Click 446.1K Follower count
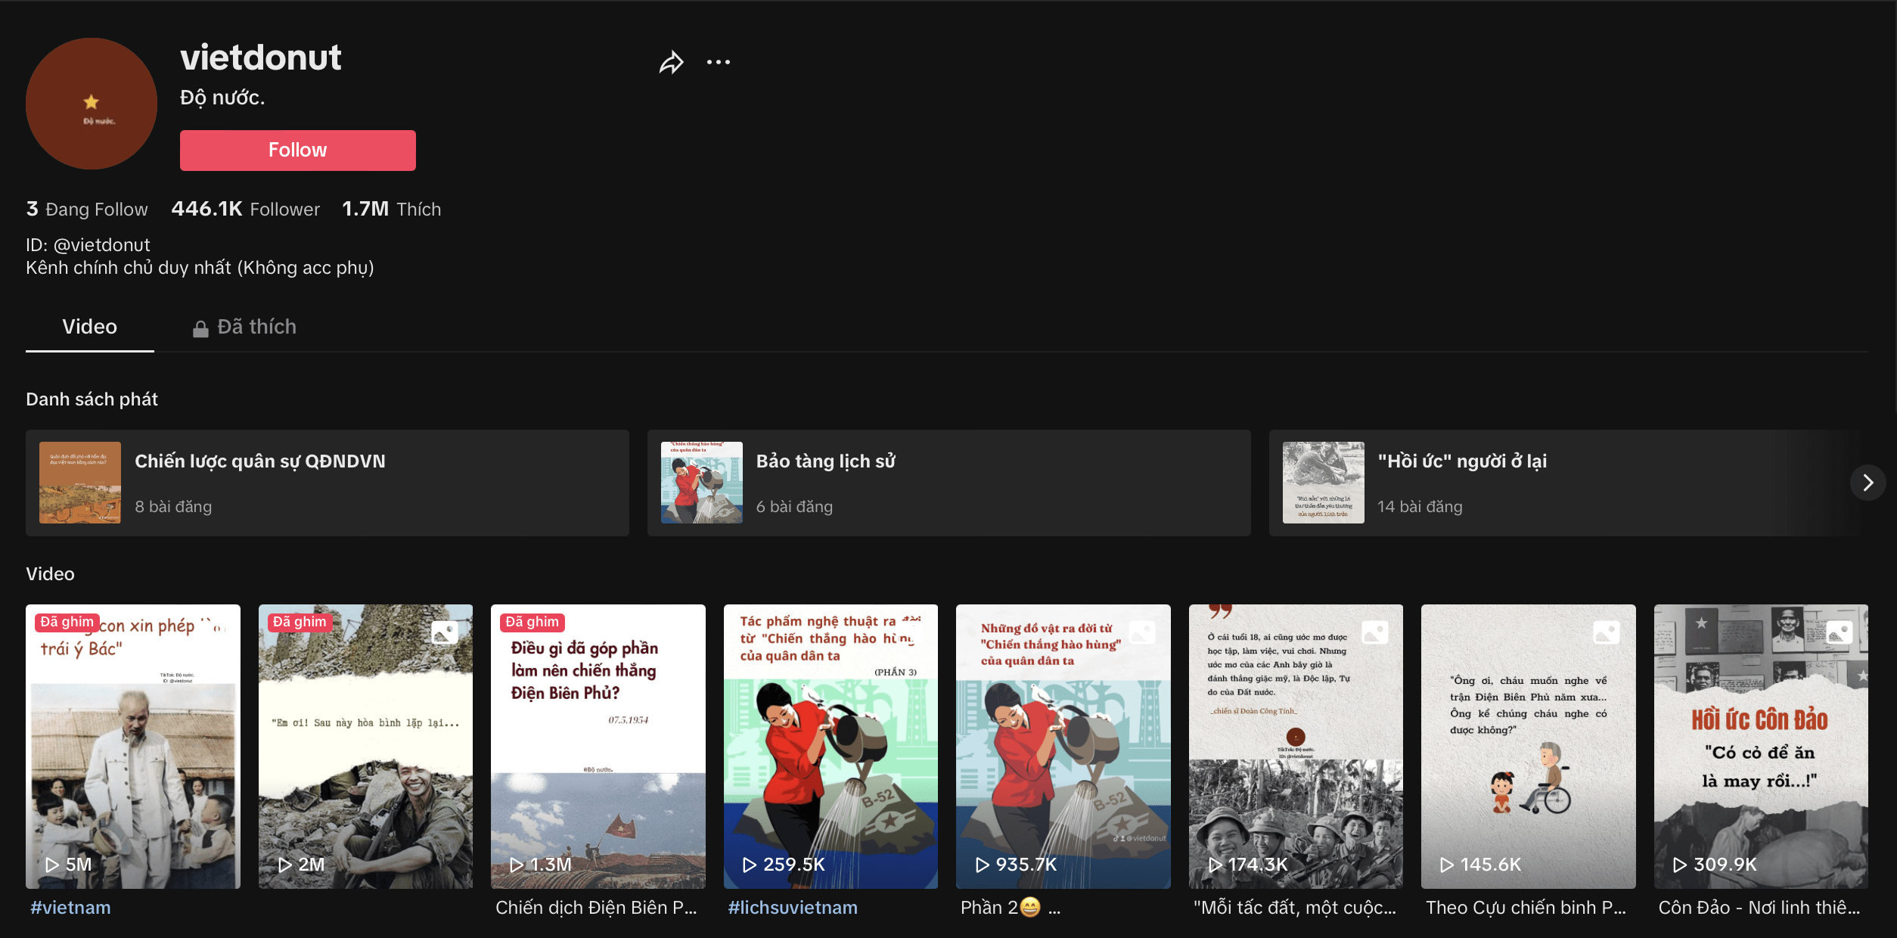Viewport: 1897px width, 938px height. pyautogui.click(x=245, y=209)
